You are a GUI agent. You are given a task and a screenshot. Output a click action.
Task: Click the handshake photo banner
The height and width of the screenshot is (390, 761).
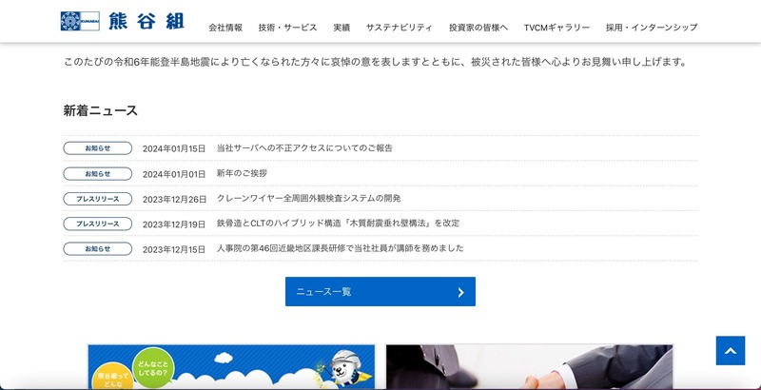[x=529, y=367]
